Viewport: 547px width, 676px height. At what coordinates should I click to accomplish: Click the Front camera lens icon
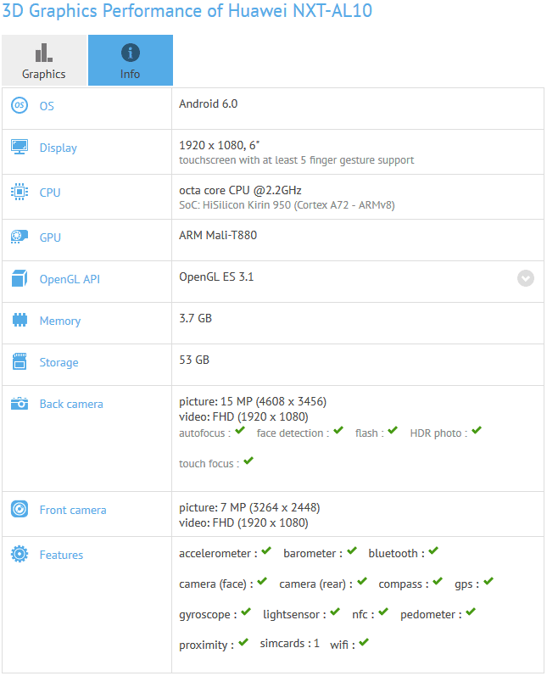pos(19,509)
